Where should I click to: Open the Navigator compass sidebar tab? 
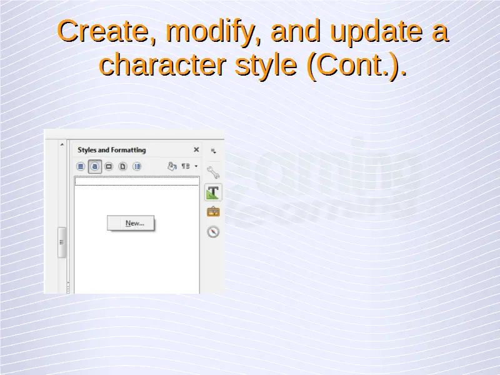213,232
